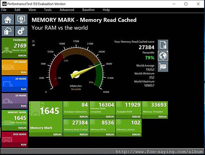The width and height of the screenshot is (205, 155).
Task: Click the MBytes/Sec. gauge unit label
Action: tap(76, 86)
